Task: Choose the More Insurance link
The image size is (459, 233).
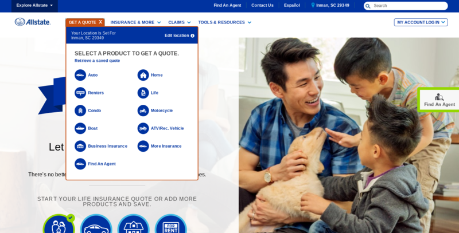Action: coord(166,147)
